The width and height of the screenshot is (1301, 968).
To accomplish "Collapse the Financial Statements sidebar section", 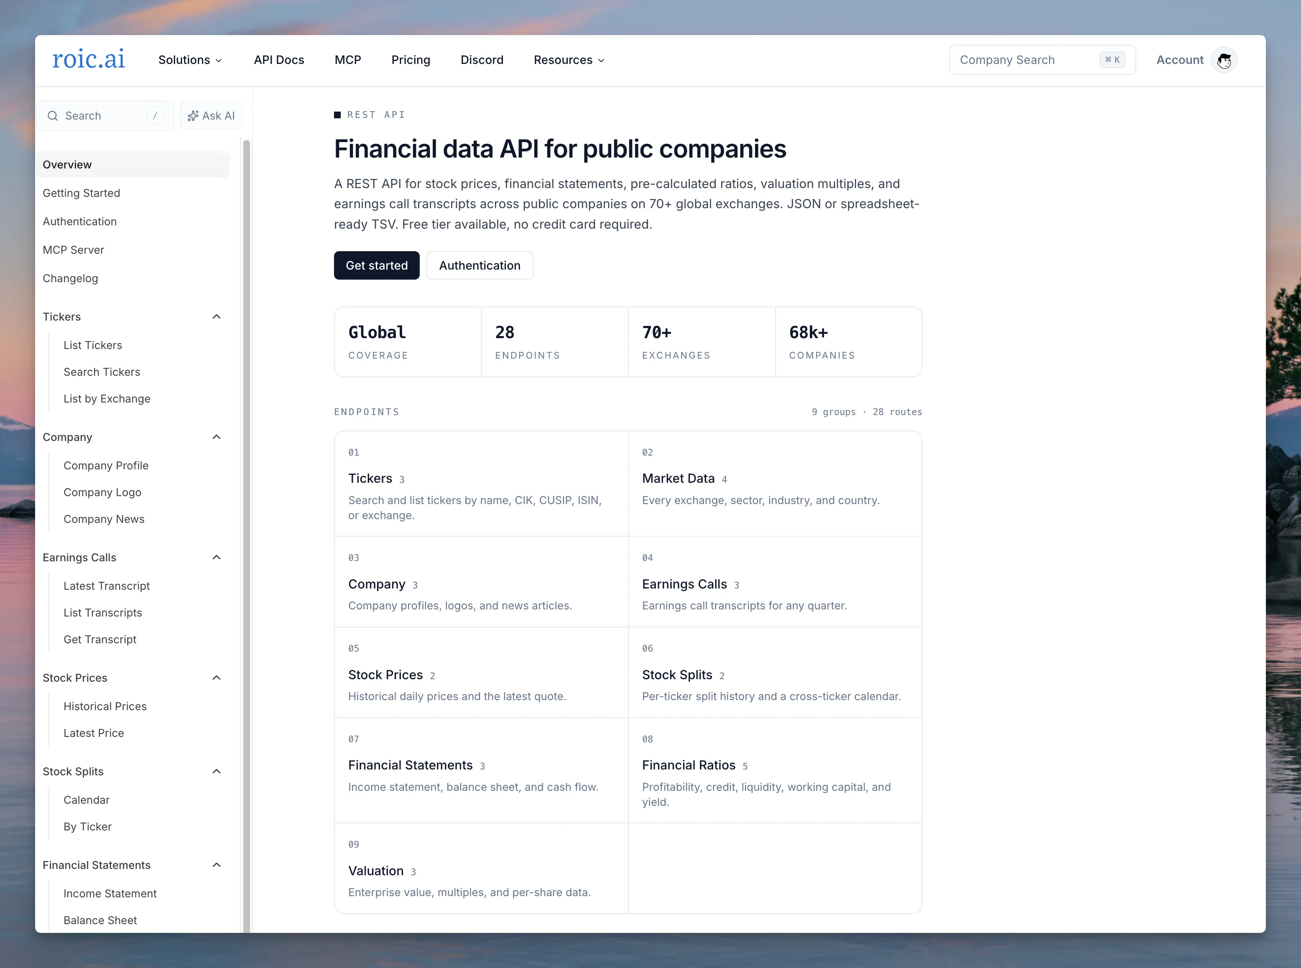I will [x=216, y=866].
